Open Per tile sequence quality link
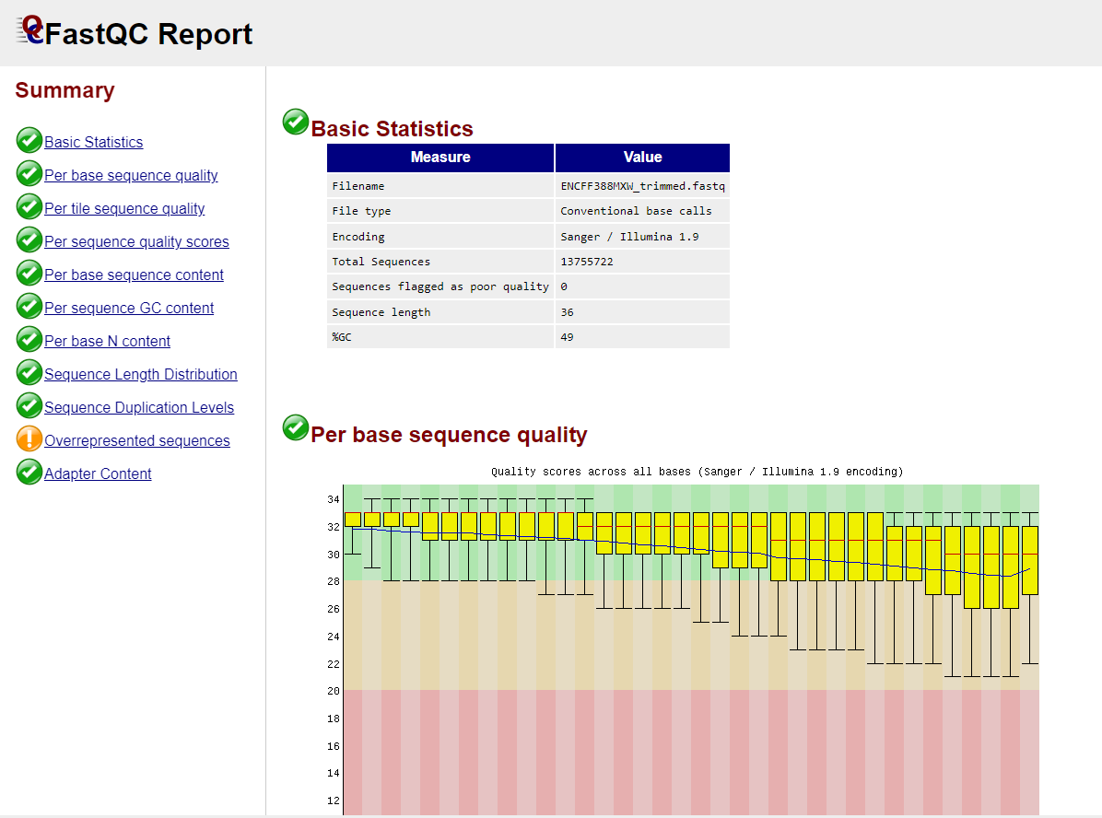The height and width of the screenshot is (818, 1102). (x=124, y=208)
